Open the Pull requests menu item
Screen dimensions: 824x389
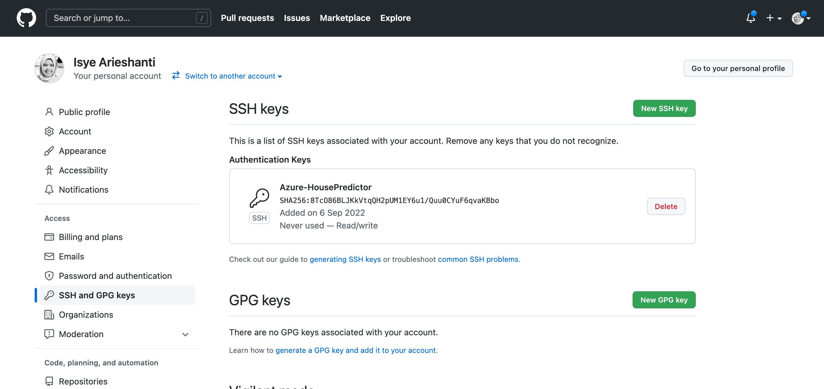[247, 18]
